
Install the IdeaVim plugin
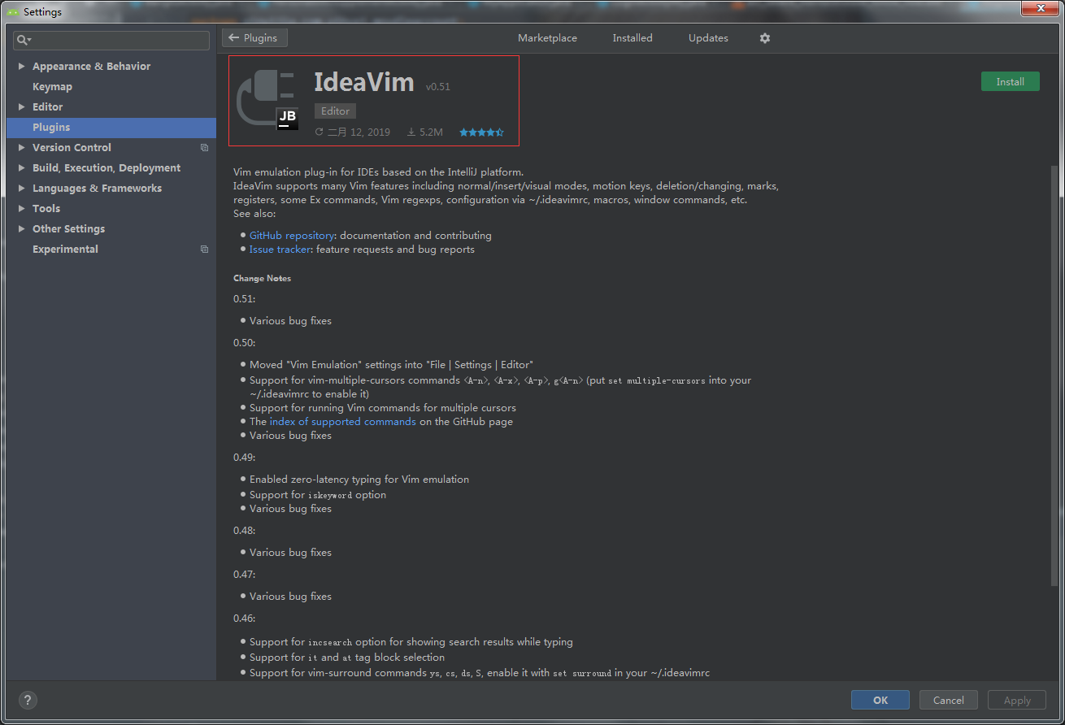coord(1010,81)
